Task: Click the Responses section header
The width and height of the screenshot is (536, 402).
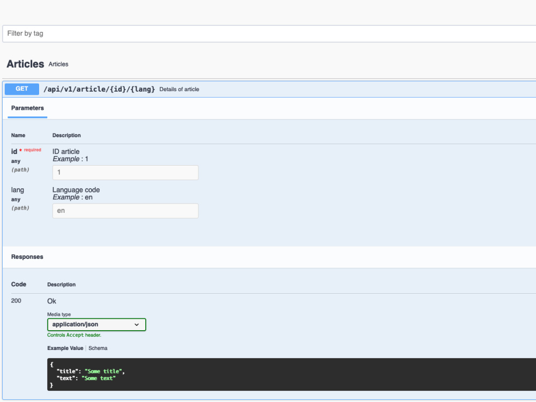Action: (27, 257)
